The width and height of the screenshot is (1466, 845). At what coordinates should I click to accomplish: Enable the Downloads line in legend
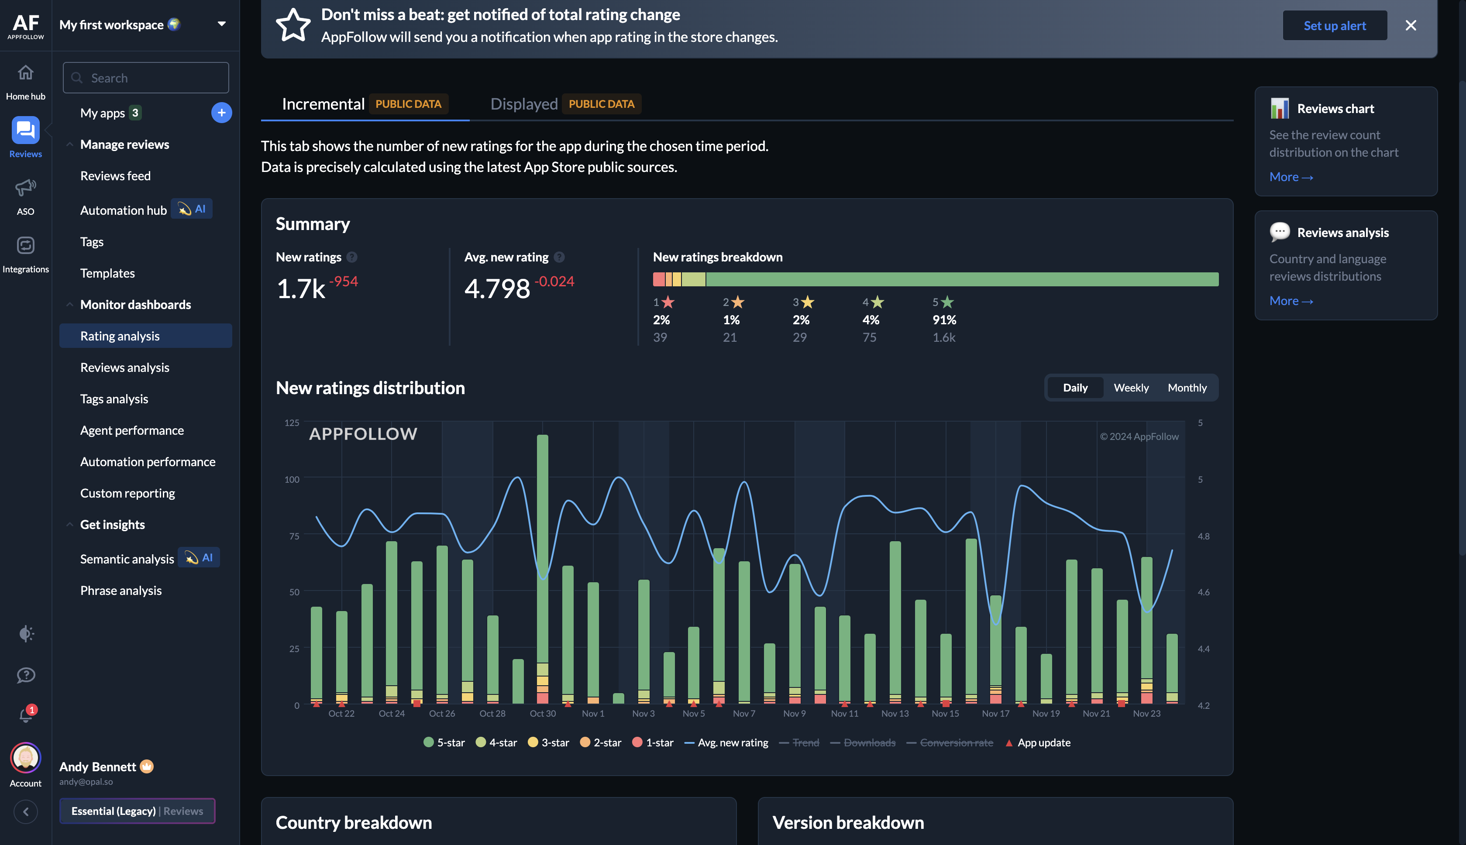pos(863,743)
